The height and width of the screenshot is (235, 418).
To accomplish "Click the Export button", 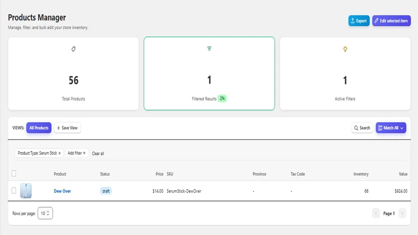I will [x=359, y=21].
